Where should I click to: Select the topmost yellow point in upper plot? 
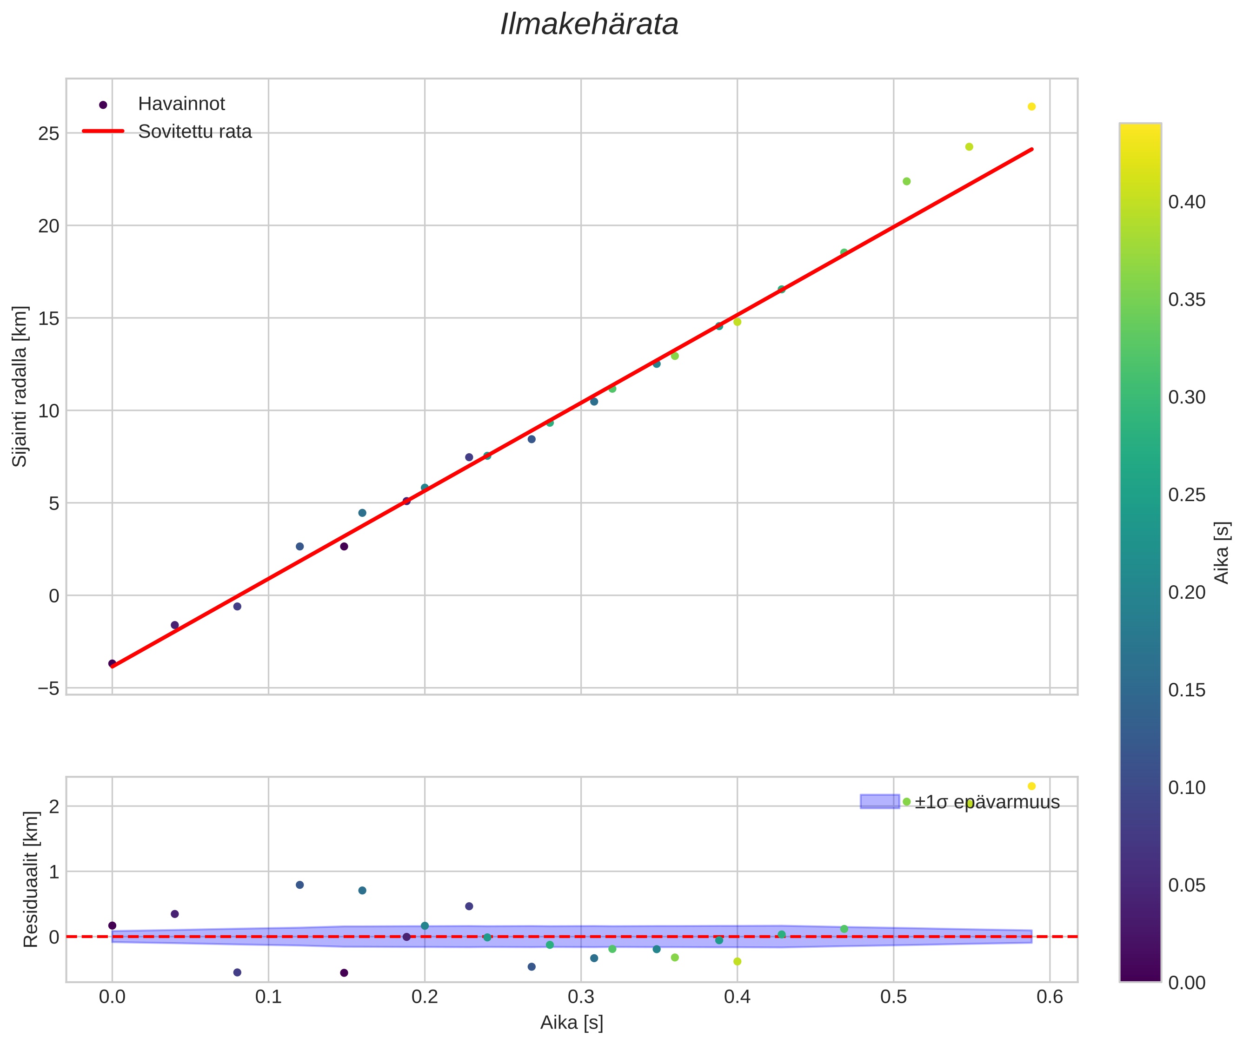point(1031,106)
